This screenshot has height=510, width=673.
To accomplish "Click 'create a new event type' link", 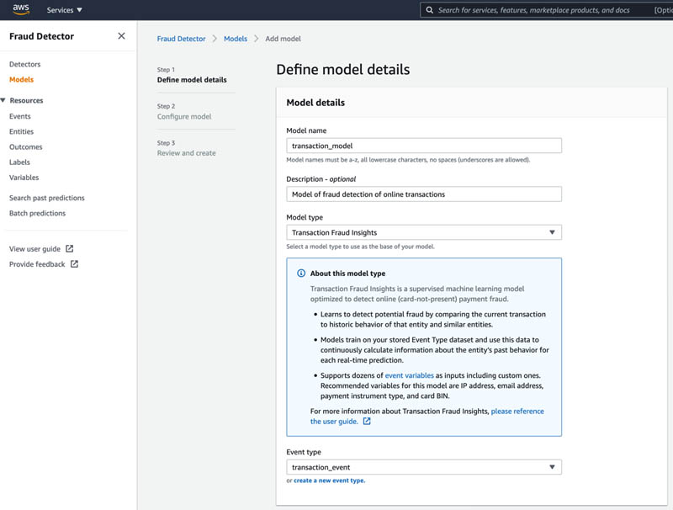I will tap(329, 481).
